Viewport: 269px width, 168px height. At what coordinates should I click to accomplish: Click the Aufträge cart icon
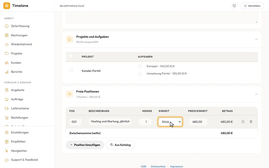7,99
